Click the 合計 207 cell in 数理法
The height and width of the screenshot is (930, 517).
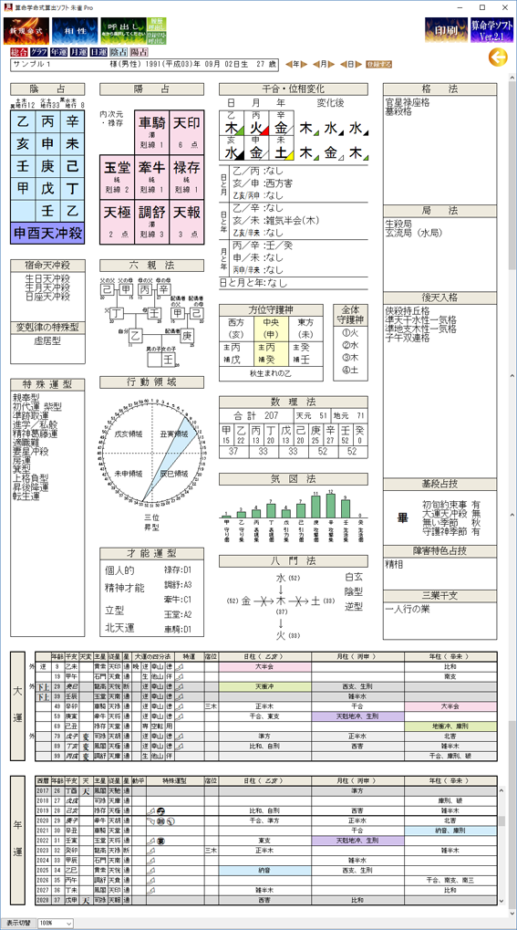click(256, 415)
